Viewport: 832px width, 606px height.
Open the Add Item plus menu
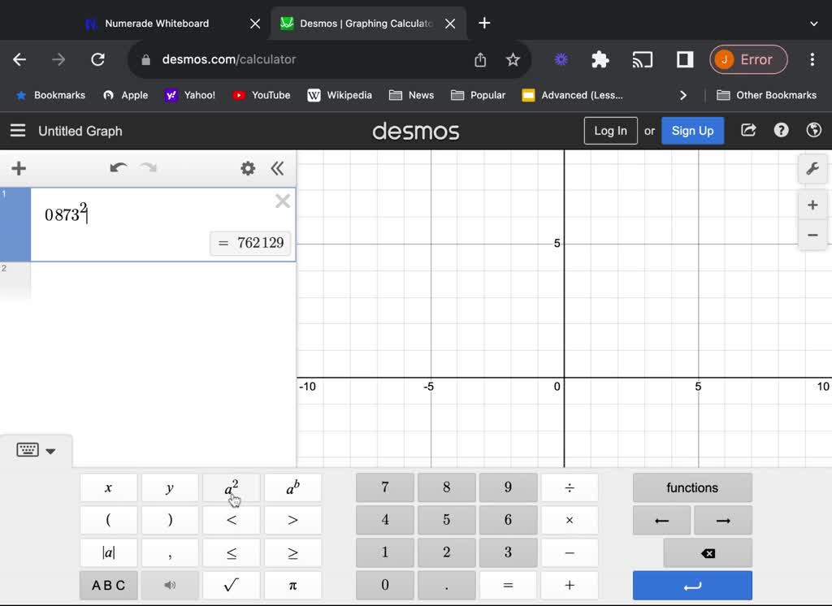coord(19,168)
